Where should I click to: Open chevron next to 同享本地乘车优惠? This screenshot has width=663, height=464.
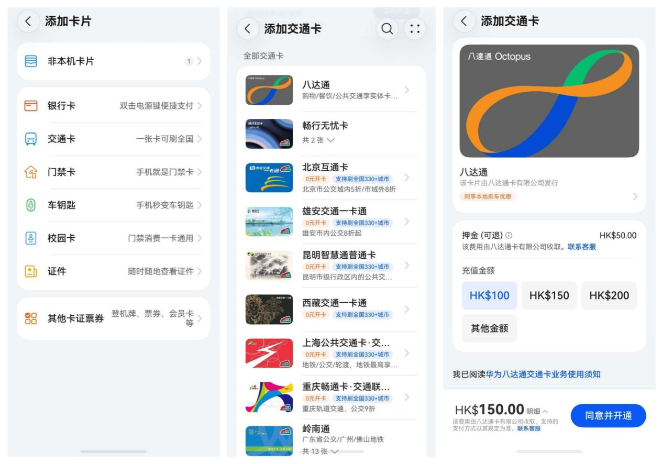635,197
